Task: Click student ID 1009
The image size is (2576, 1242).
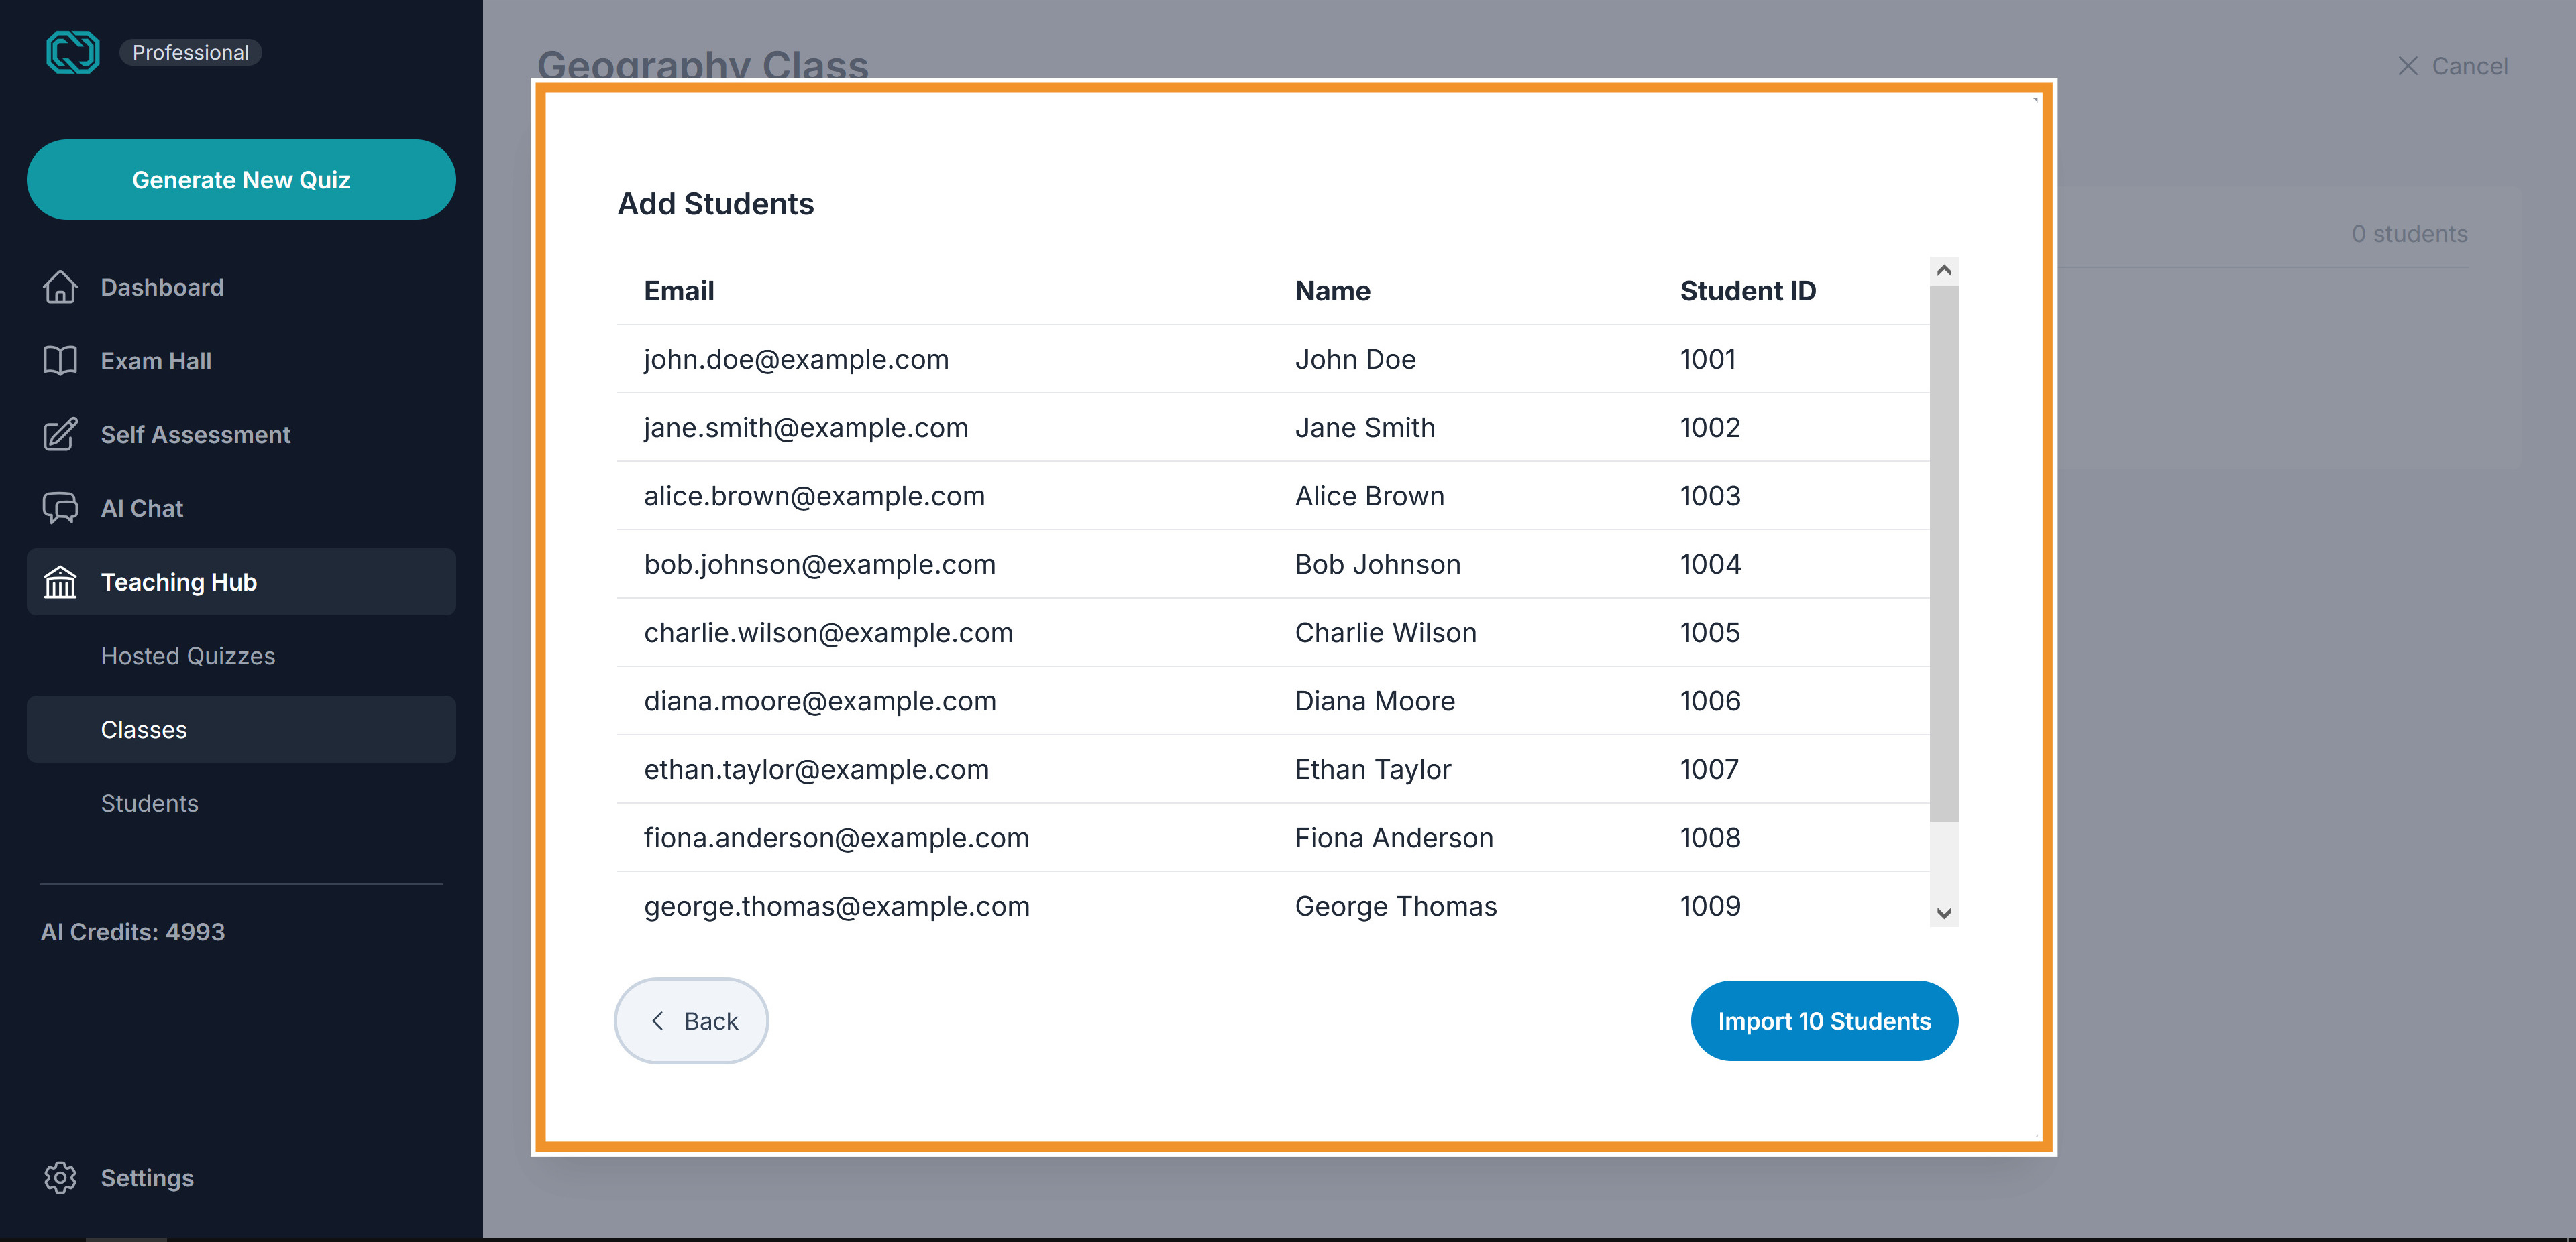Action: tap(1710, 906)
